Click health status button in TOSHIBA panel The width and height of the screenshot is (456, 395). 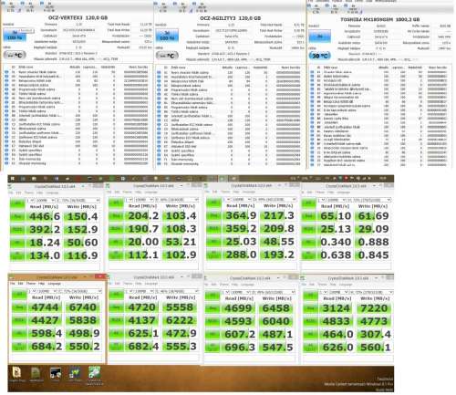pos(320,36)
